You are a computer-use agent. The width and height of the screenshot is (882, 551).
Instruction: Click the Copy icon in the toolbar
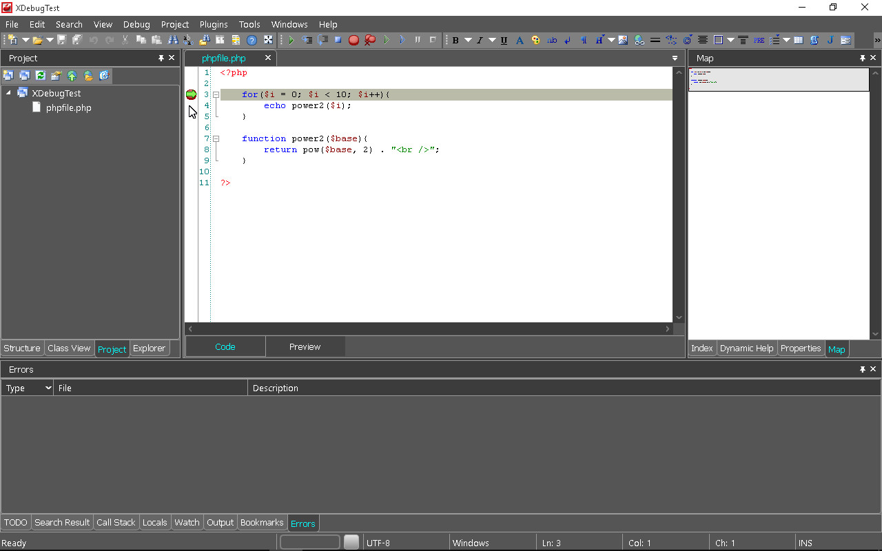pyautogui.click(x=141, y=40)
